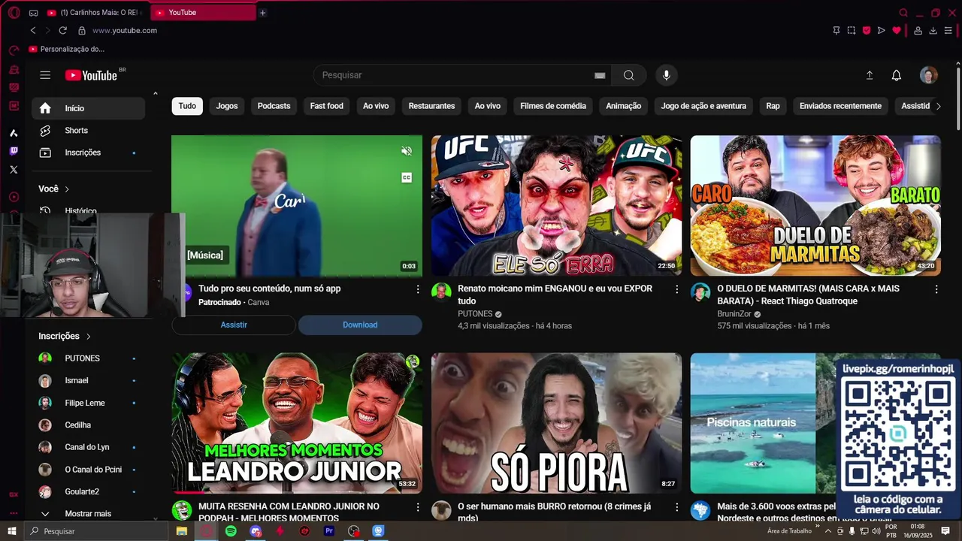Open X in Opera sidebar
962x541 pixels.
click(x=14, y=170)
